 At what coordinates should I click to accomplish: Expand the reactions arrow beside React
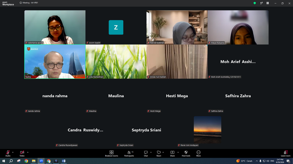[163, 152]
